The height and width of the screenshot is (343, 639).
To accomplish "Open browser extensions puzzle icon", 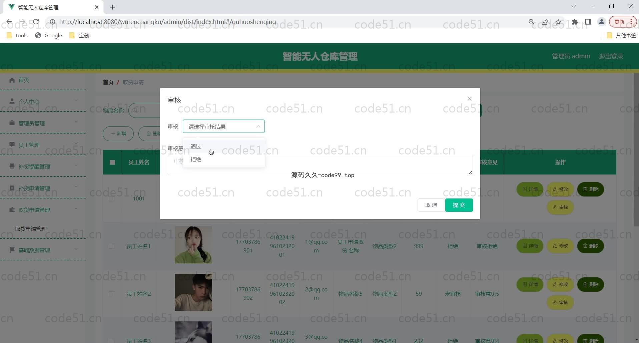I will coord(575,22).
